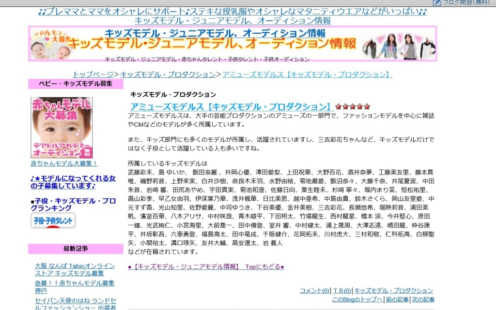
Task: Click the ベビー・キッズモデル募集 sidebar heading
Action: [x=76, y=84]
